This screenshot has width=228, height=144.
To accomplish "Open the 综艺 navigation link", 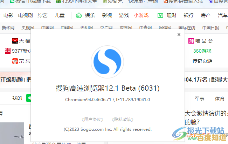I will click(42, 15).
